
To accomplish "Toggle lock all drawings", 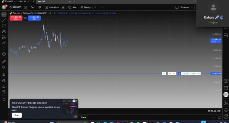I will [4, 86].
